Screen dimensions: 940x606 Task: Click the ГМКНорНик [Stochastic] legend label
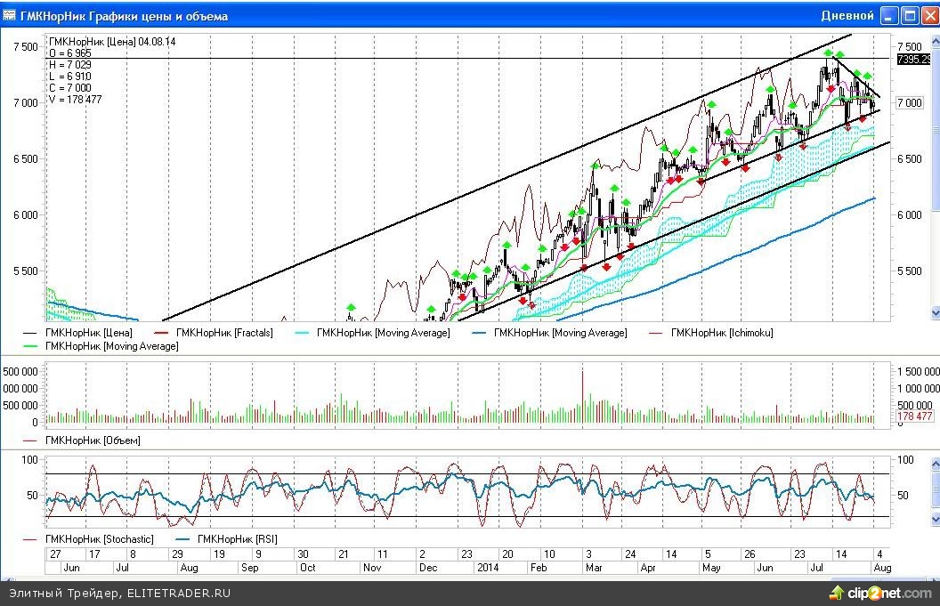pos(100,538)
